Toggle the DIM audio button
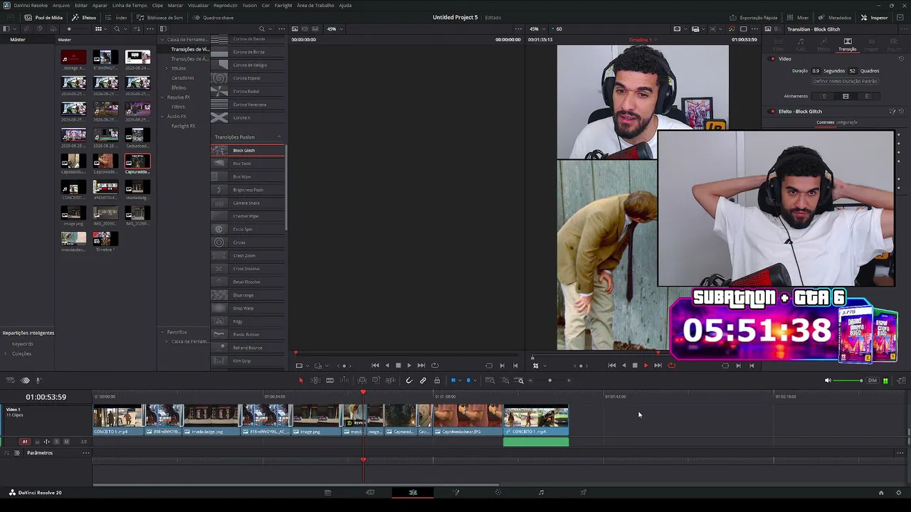 pyautogui.click(x=872, y=380)
